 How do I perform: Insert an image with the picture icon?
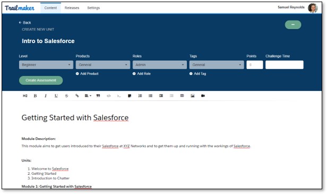point(193,96)
